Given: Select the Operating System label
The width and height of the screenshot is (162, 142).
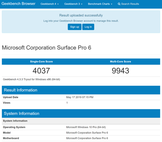Looking at the screenshot, I should pos(14,127).
